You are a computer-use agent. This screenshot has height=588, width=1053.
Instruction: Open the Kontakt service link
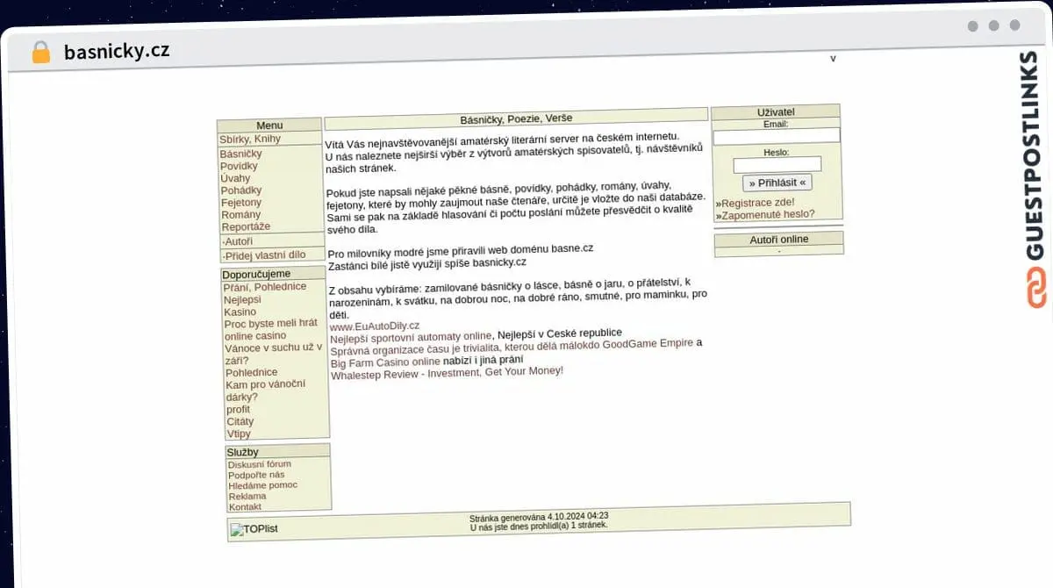pyautogui.click(x=245, y=506)
